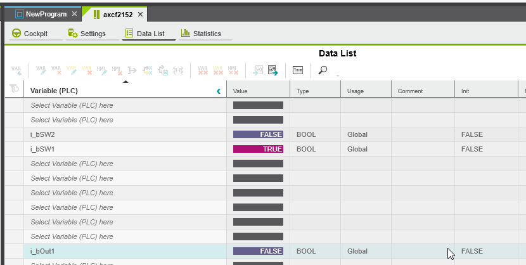The image size is (526, 265).
Task: Click the CSV export icon
Action: tap(273, 70)
